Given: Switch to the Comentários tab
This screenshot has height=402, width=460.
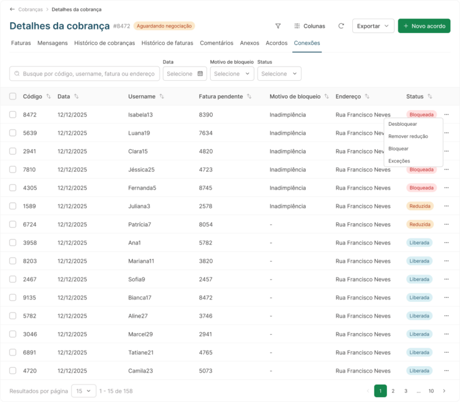Looking at the screenshot, I should coord(216,43).
